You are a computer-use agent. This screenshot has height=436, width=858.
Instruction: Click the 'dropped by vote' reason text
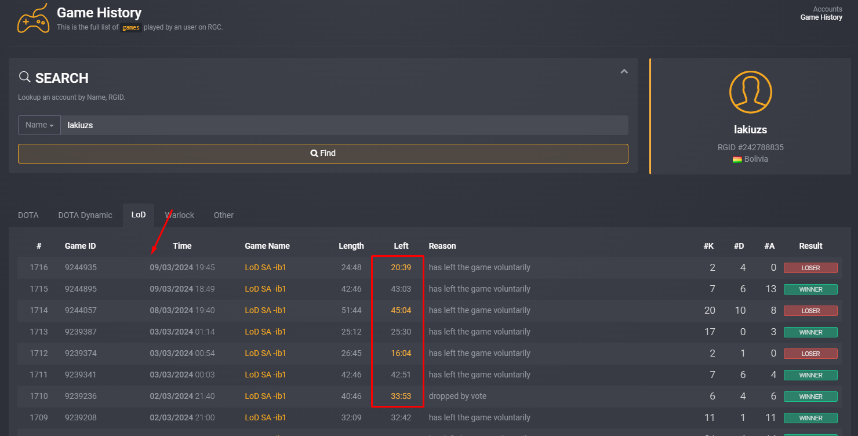(x=457, y=396)
